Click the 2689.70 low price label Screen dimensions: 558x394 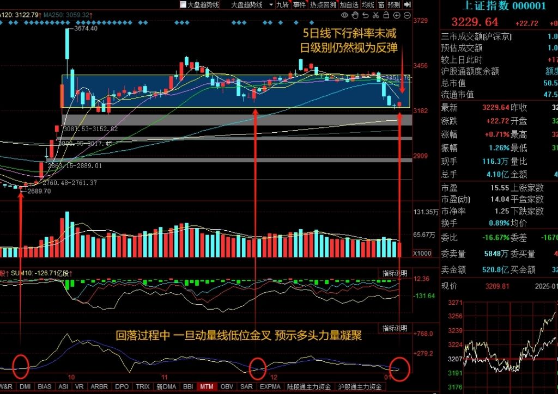(39, 191)
